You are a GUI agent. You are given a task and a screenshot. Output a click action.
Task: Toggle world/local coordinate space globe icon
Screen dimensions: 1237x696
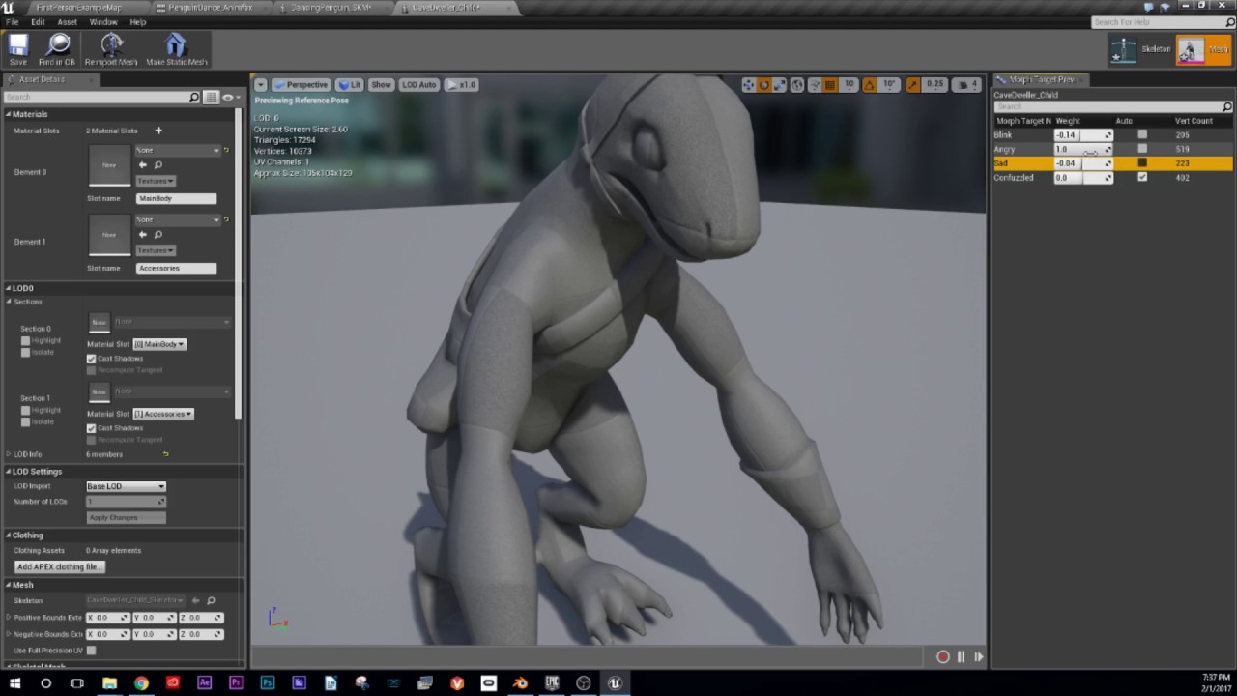pyautogui.click(x=797, y=85)
